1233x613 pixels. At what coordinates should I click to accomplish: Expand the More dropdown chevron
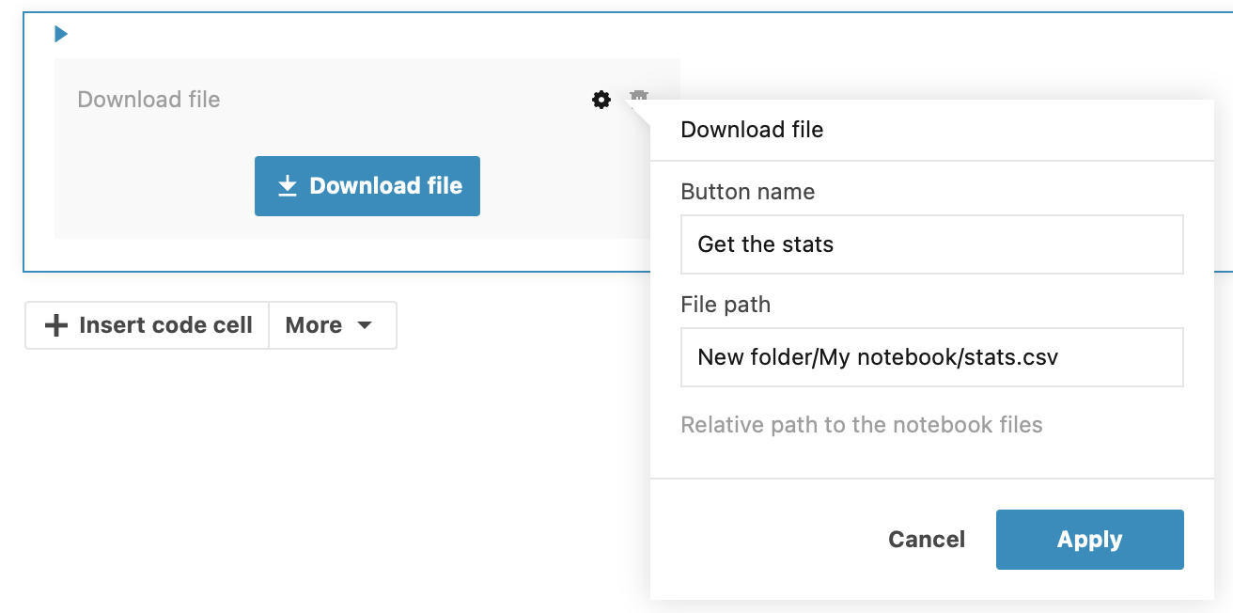[x=366, y=325]
